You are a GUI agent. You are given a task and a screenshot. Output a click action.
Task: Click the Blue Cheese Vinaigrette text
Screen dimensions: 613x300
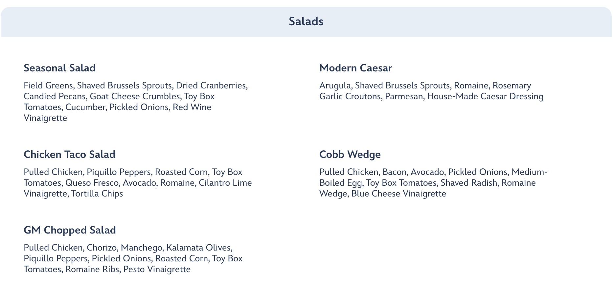398,194
